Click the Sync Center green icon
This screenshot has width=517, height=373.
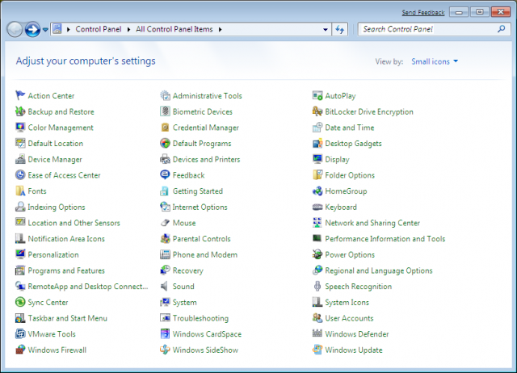pos(20,302)
